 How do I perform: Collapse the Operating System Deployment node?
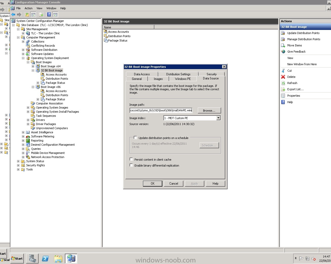[x=23, y=58]
